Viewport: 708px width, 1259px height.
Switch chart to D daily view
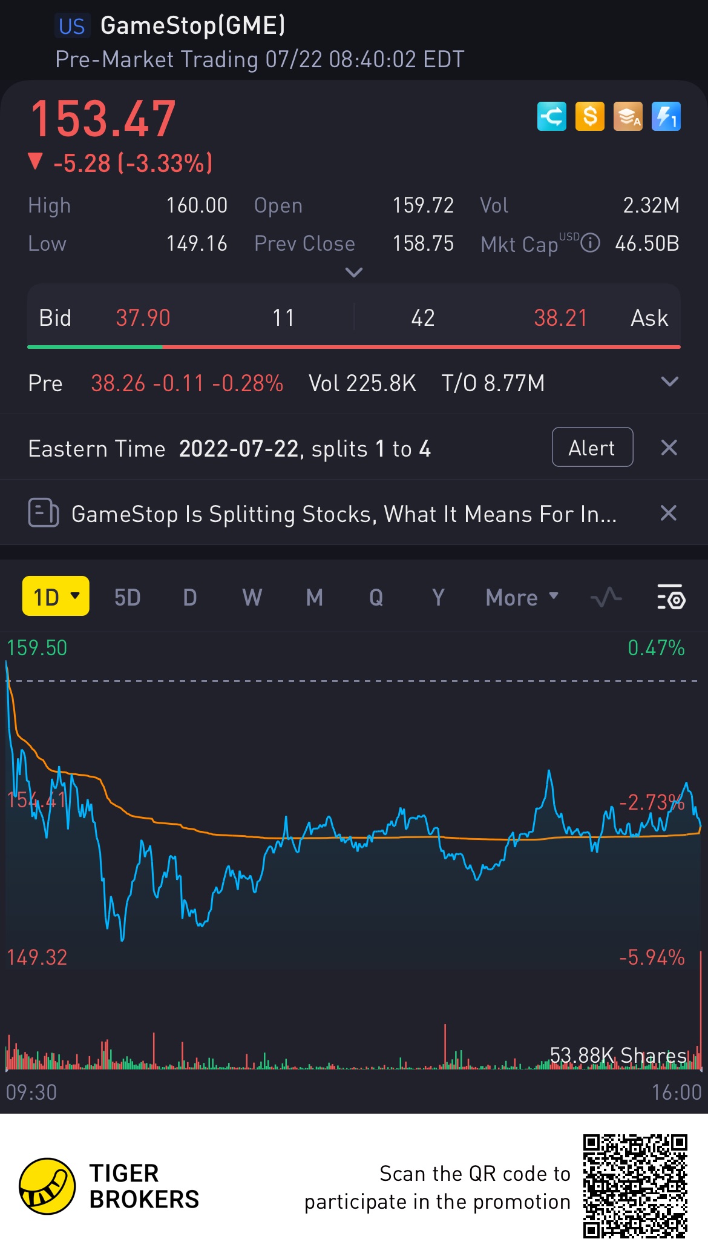coord(190,598)
